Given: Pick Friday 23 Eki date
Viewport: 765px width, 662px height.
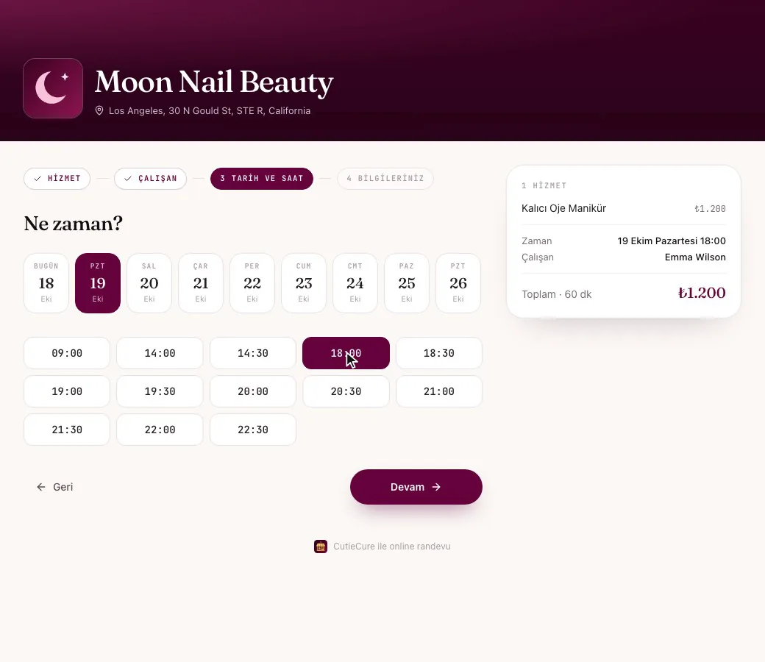Looking at the screenshot, I should click(x=304, y=283).
